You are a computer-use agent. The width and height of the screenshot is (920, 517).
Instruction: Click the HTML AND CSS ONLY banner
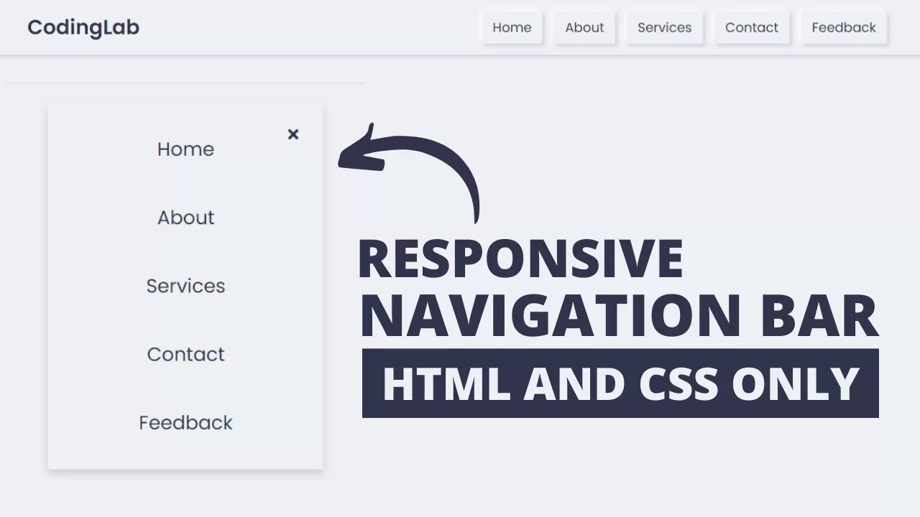[620, 383]
